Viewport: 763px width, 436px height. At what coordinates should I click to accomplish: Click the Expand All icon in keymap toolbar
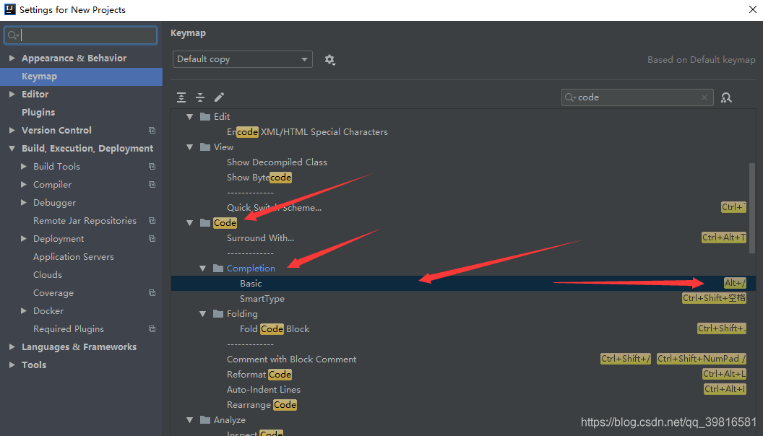pyautogui.click(x=181, y=97)
